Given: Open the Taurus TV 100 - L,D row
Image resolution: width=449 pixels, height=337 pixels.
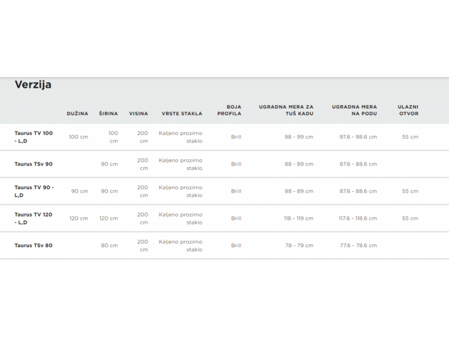Looking at the screenshot, I should [x=34, y=137].
